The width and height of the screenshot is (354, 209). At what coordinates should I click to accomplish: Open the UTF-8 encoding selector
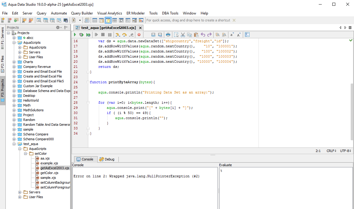click(346, 151)
